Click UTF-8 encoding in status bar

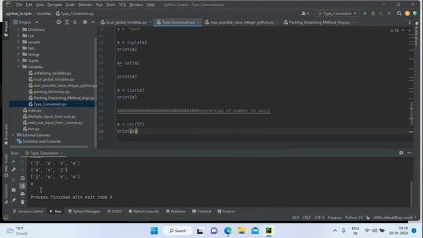pyautogui.click(x=319, y=218)
